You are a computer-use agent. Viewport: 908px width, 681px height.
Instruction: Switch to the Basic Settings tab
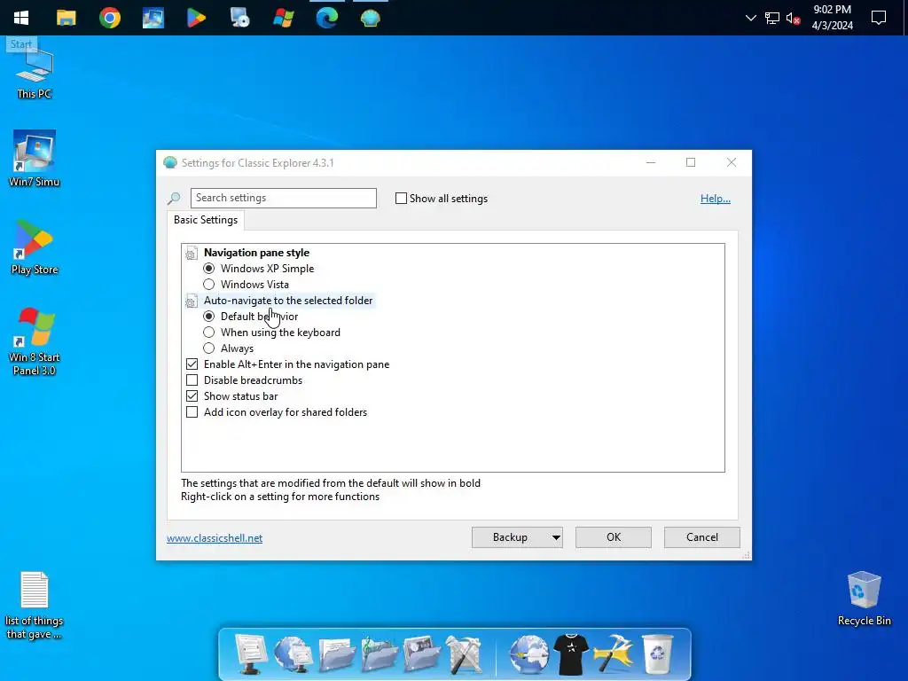206,220
